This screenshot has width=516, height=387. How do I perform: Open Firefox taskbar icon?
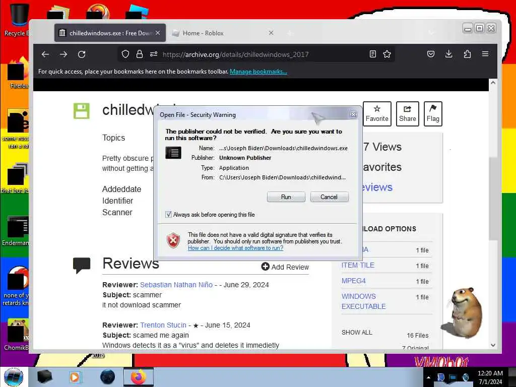(x=138, y=377)
